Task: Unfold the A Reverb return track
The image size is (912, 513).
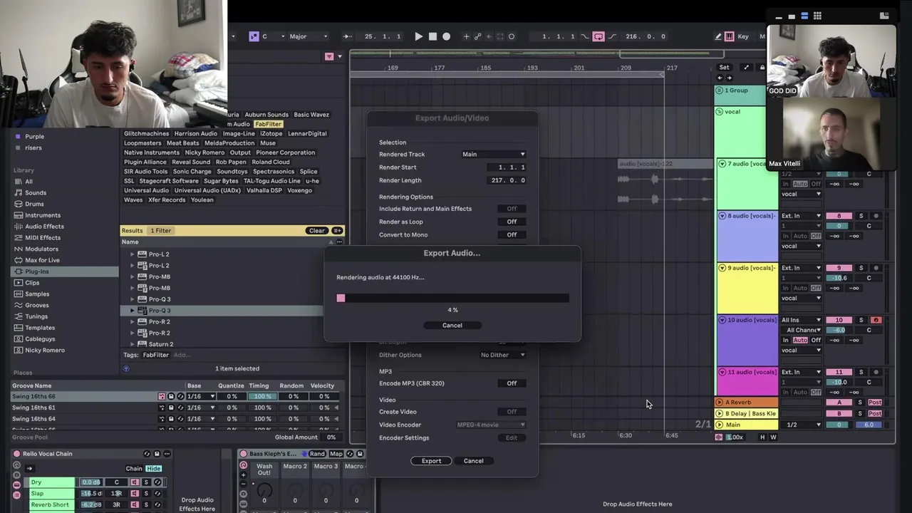Action: pos(720,403)
